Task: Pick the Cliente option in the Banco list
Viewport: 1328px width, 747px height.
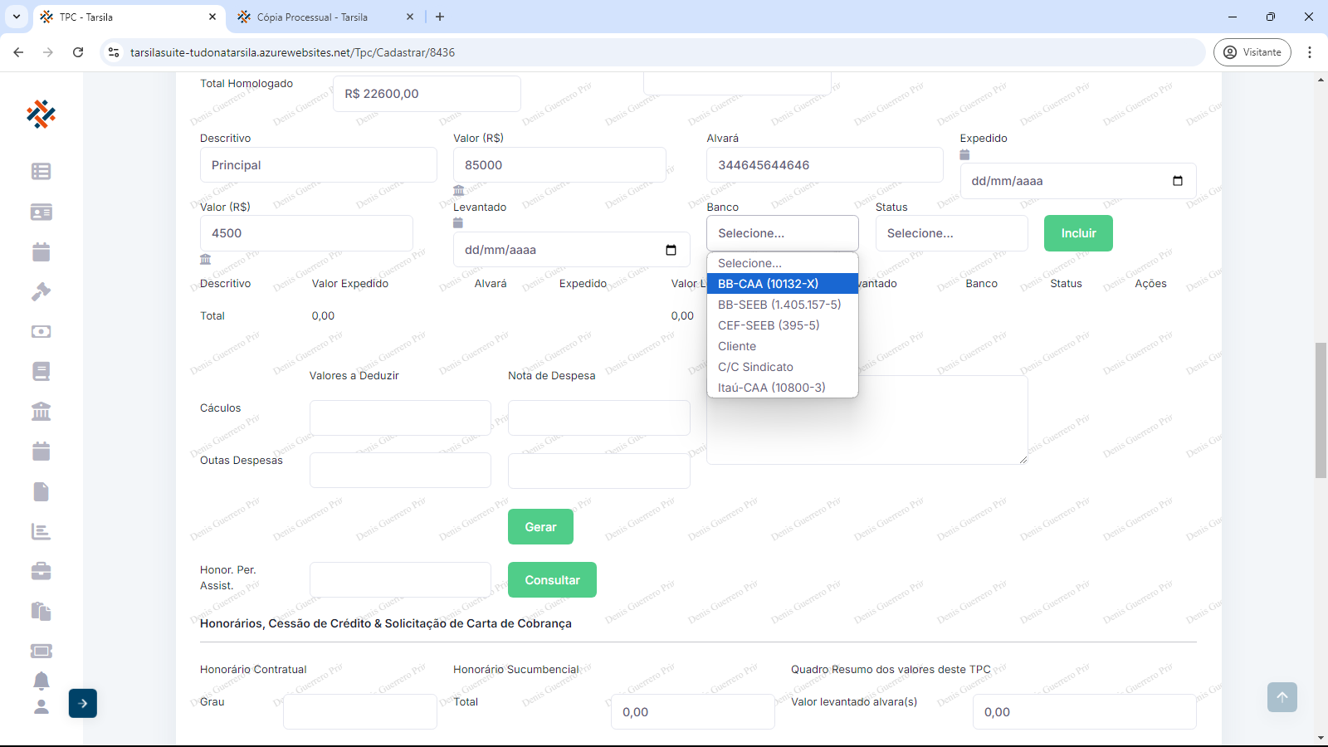Action: (x=737, y=346)
